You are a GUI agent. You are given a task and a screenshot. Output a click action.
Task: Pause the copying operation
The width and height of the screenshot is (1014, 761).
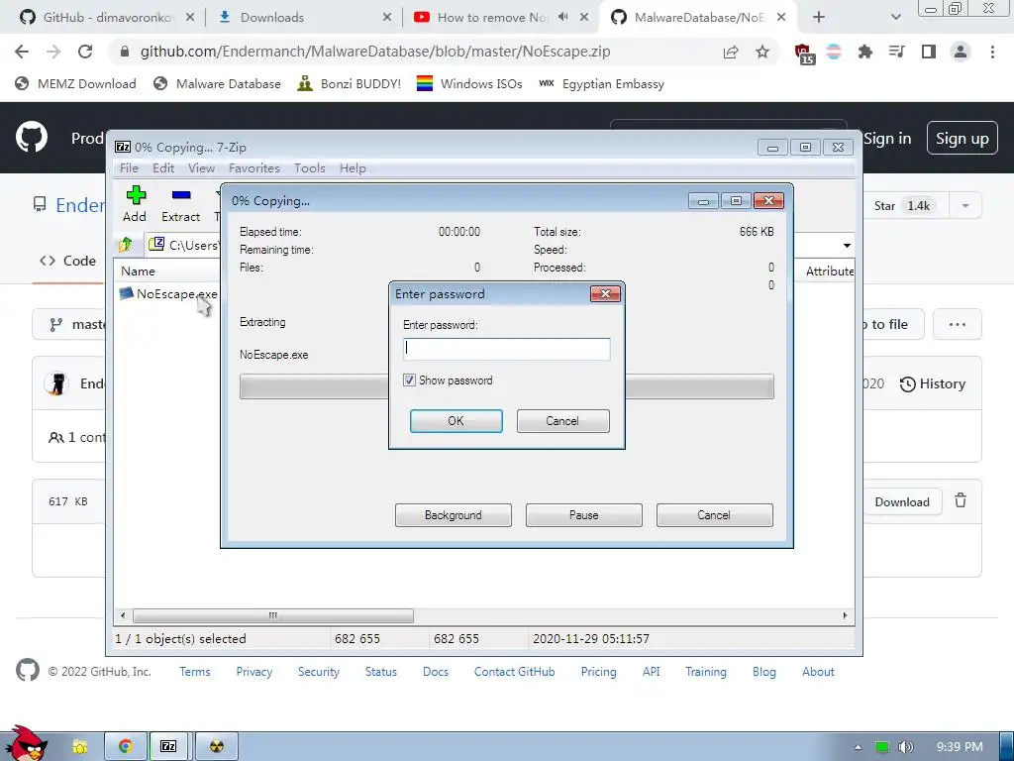tap(584, 515)
